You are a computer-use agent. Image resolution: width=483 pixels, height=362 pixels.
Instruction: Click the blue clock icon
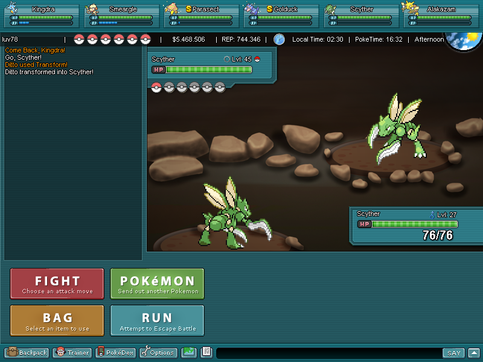[x=279, y=39]
